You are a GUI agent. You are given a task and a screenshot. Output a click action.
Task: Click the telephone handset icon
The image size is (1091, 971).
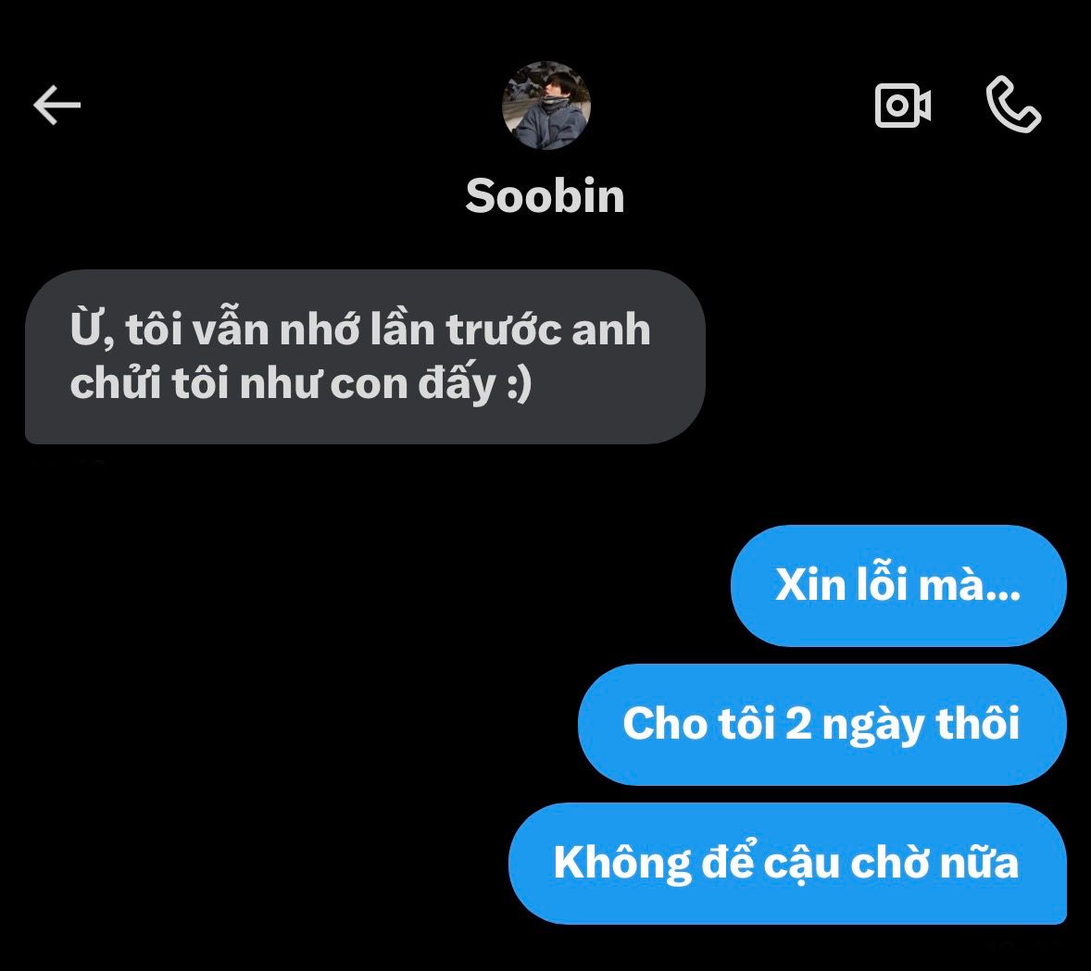(1013, 105)
